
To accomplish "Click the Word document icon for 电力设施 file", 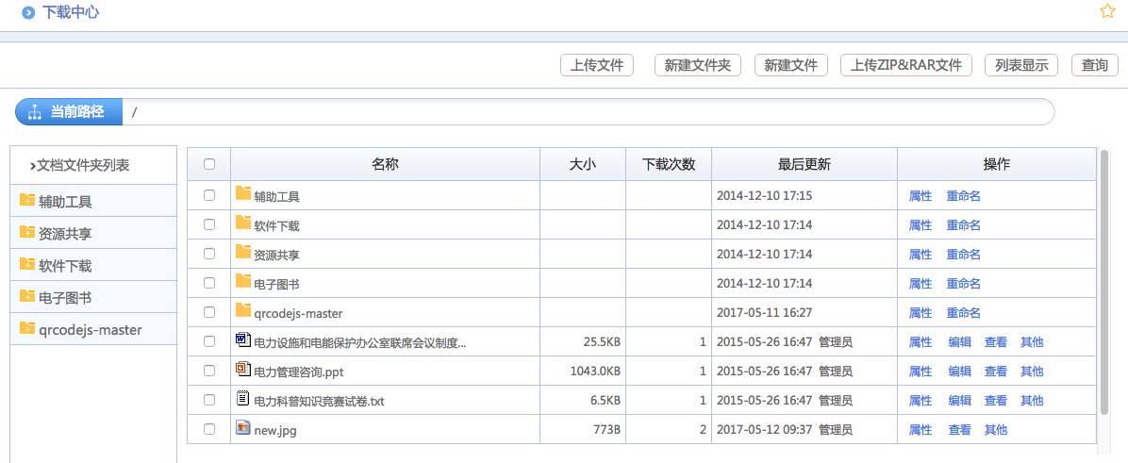I will coord(242,340).
